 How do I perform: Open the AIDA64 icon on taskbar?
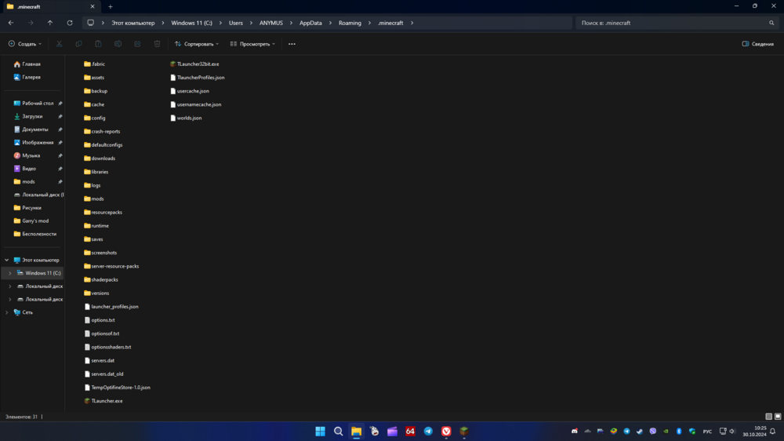click(411, 431)
